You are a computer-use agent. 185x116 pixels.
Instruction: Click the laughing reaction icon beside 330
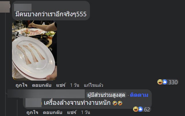pyautogui.click(x=160, y=82)
